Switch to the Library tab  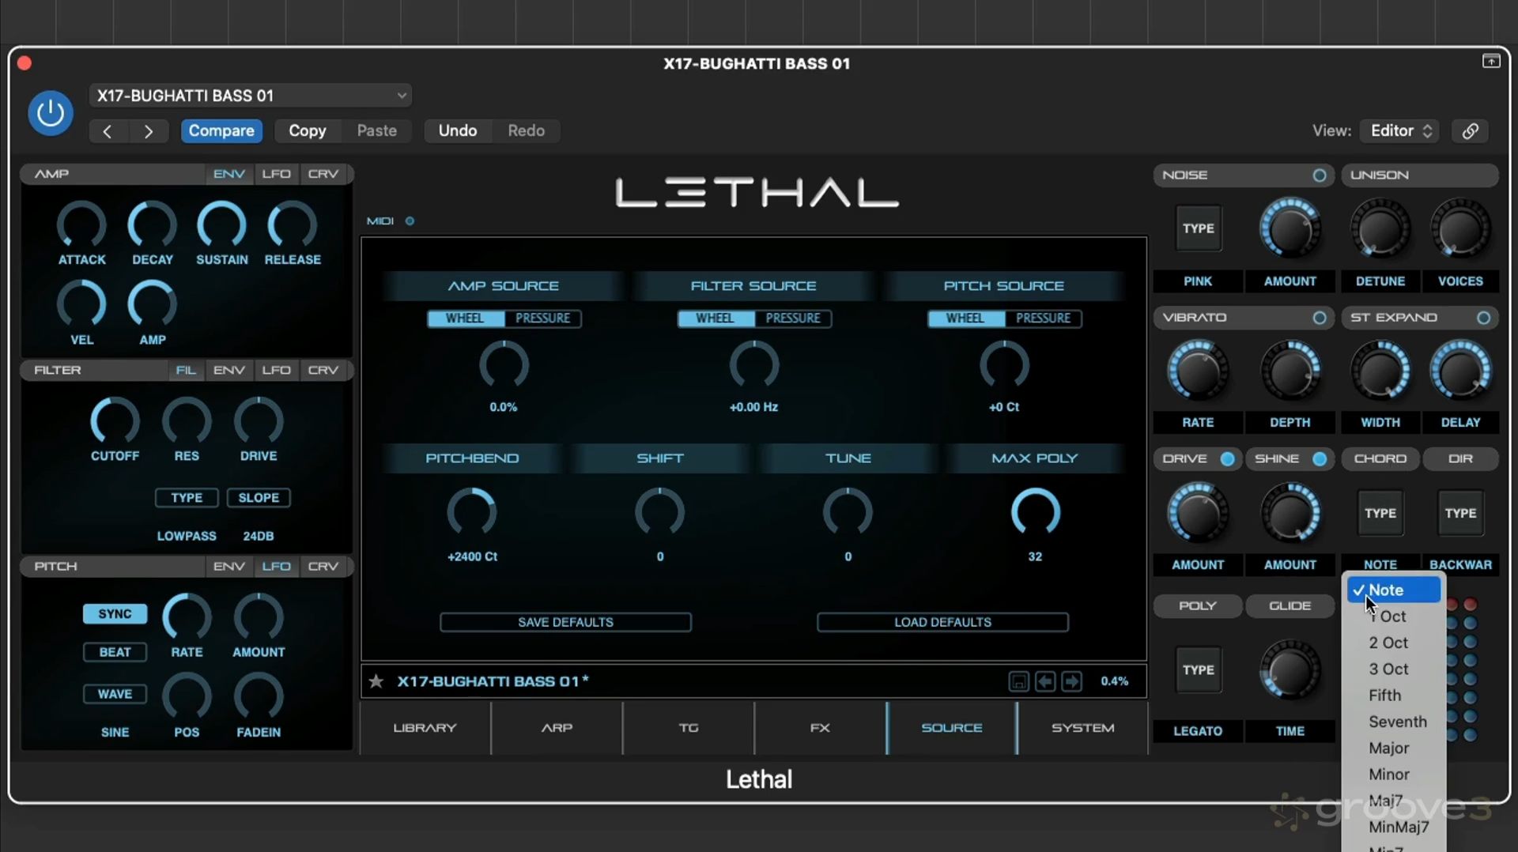pos(425,728)
